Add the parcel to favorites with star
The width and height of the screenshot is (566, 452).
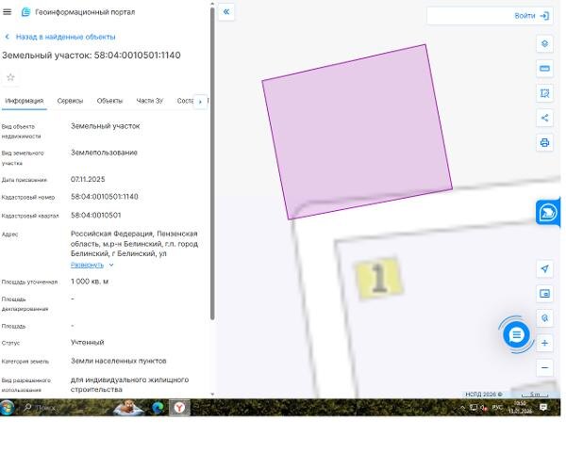click(x=10, y=77)
